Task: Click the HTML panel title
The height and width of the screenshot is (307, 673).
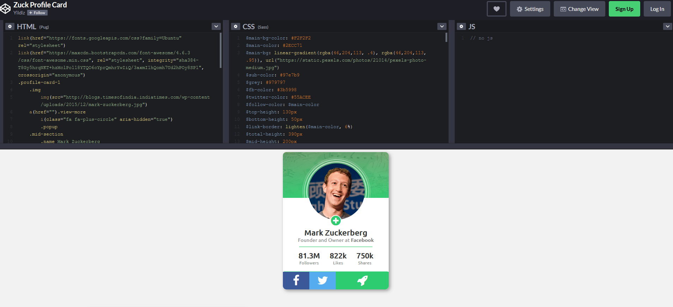Action: (x=26, y=26)
